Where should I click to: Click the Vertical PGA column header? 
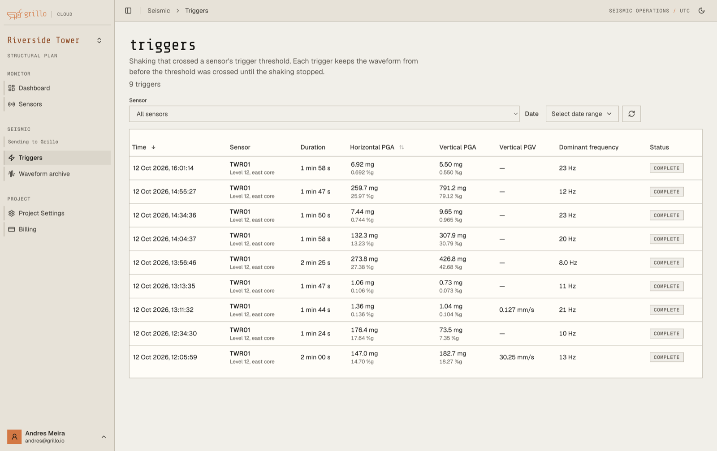pyautogui.click(x=458, y=147)
